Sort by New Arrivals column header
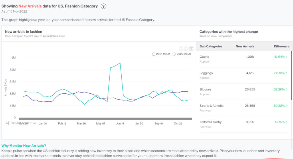 coord(245,46)
